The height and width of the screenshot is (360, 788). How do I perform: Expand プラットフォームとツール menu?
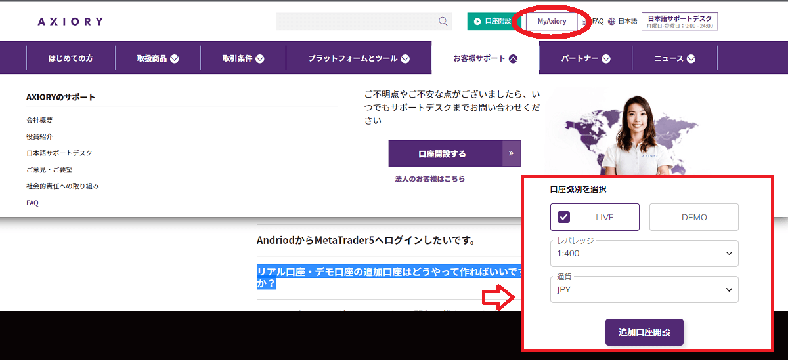pos(359,58)
